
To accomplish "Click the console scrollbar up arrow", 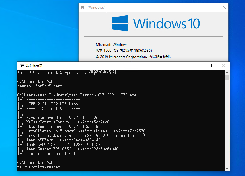I will (227, 73).
